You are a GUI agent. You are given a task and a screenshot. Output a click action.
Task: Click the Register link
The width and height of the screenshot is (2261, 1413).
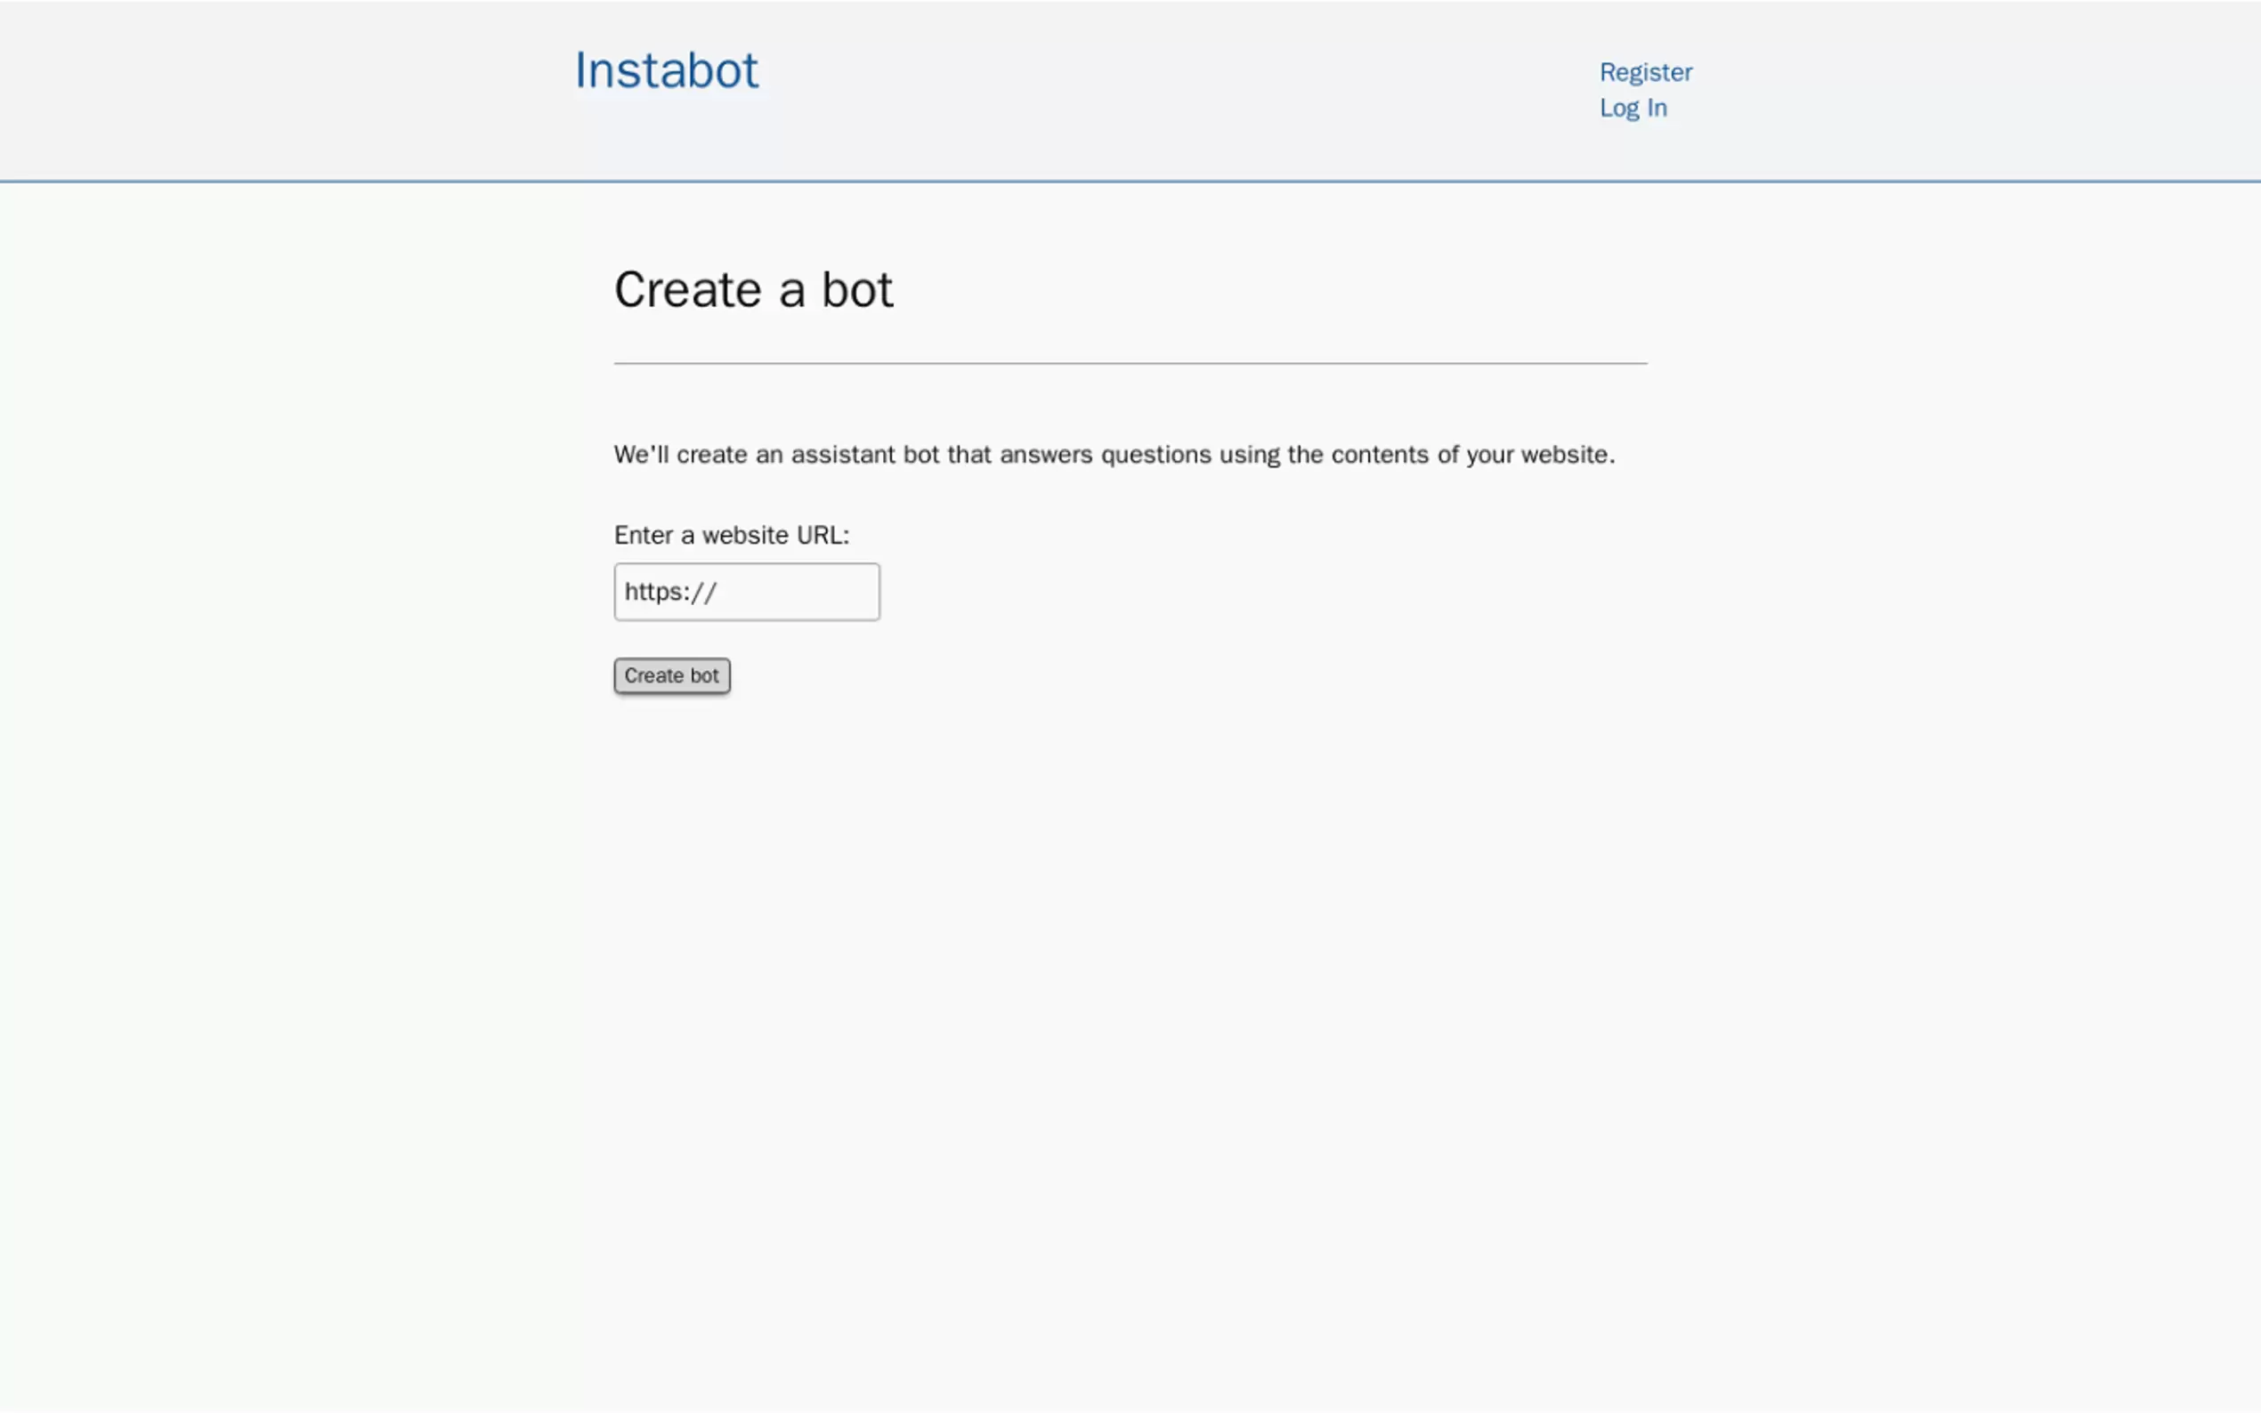(x=1645, y=72)
